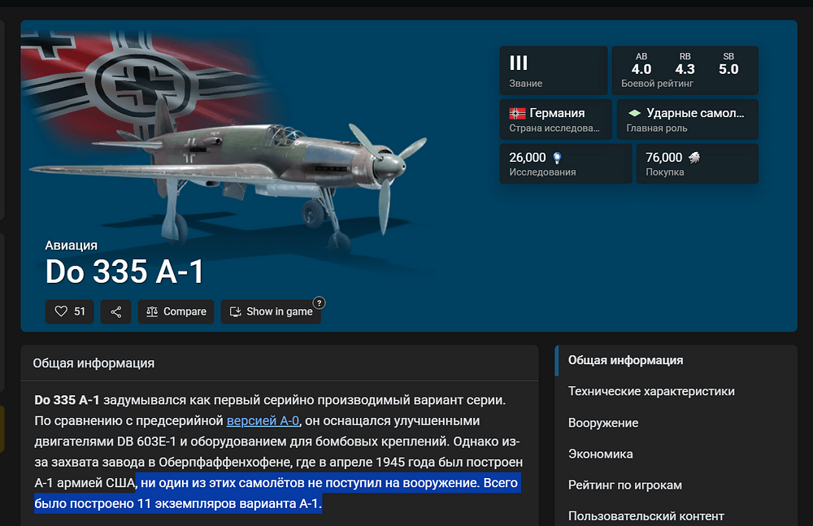Click the rank III Звание tile
The height and width of the screenshot is (526, 813).
[553, 71]
